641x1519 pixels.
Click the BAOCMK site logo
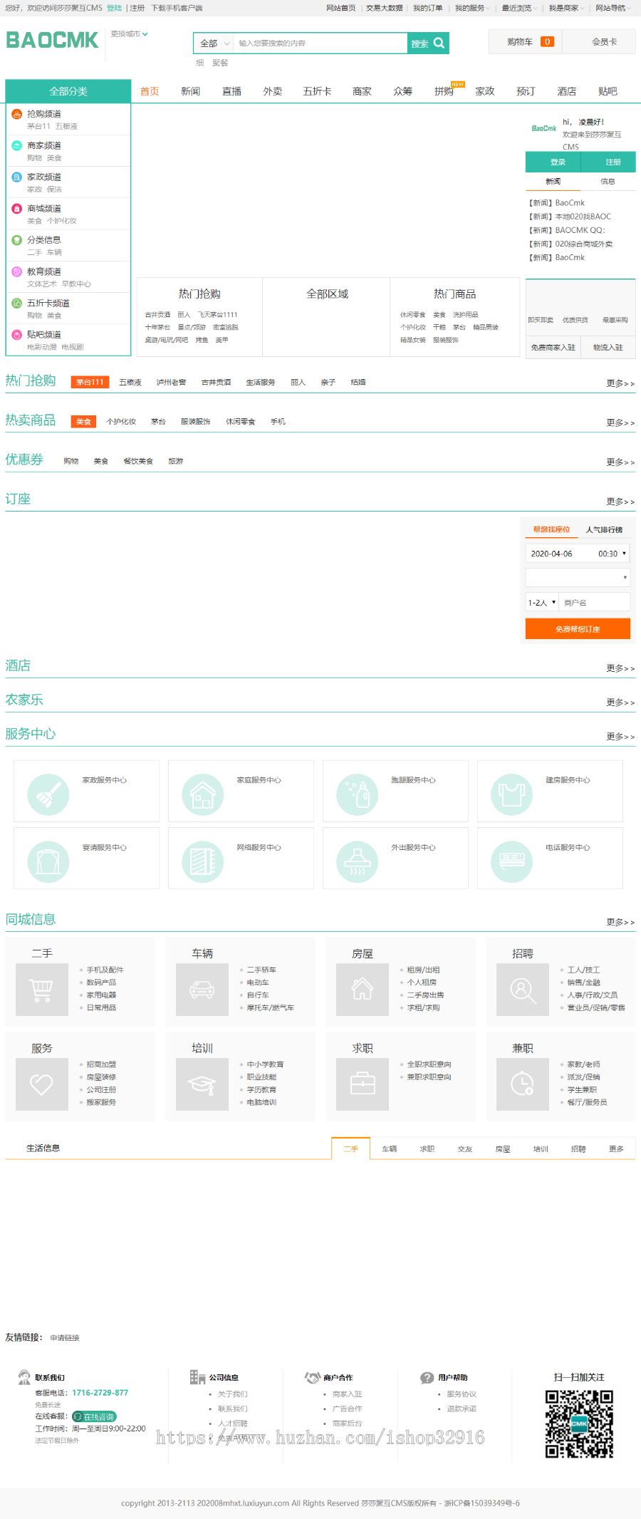[52, 41]
